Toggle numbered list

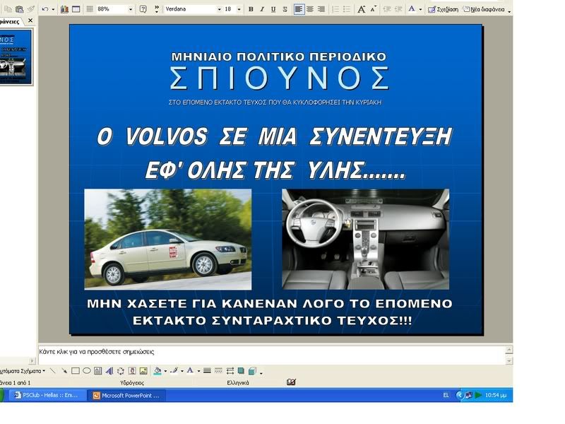pos(335,9)
